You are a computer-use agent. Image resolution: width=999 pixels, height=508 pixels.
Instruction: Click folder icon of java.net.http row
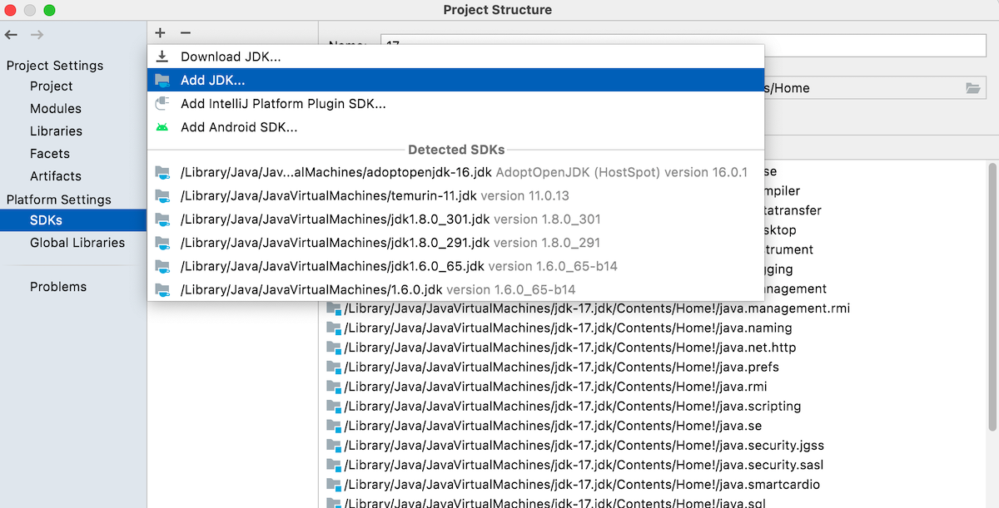pos(334,348)
